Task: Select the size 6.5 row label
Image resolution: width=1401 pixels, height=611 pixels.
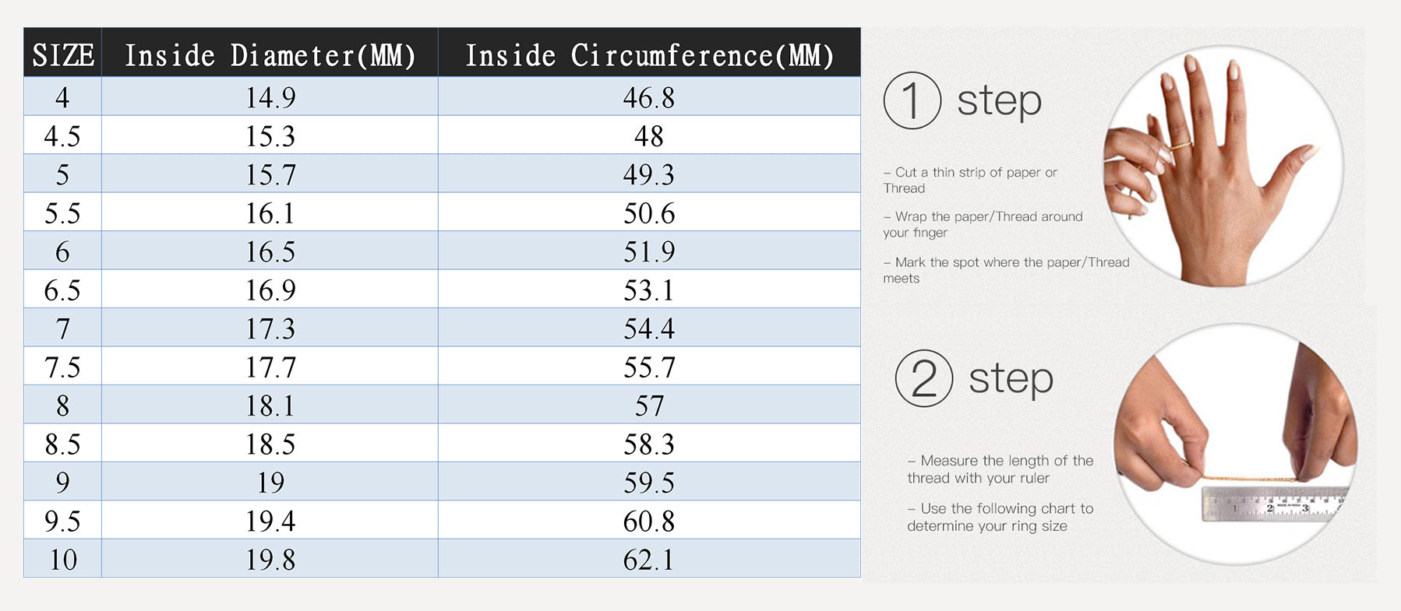Action: pos(62,290)
